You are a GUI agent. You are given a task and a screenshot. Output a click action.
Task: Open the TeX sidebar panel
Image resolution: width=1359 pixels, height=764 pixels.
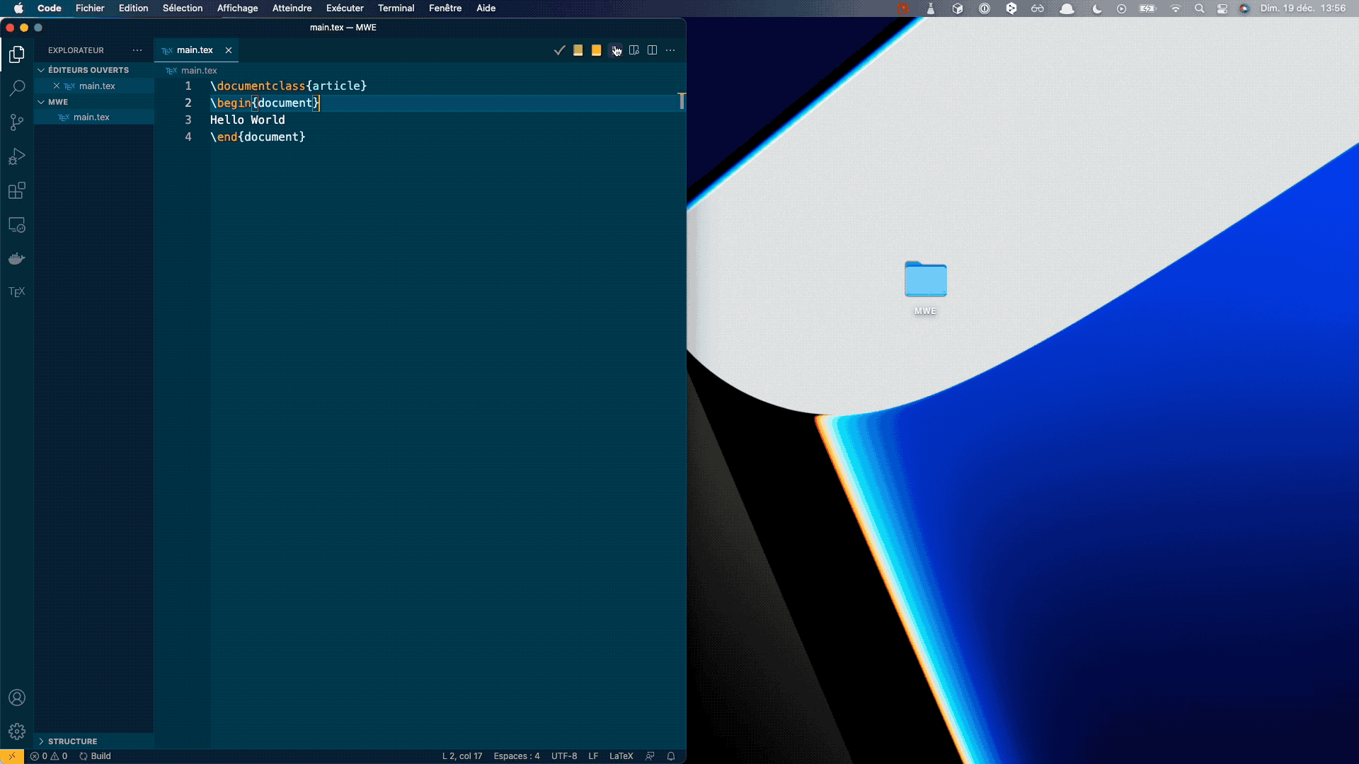click(17, 292)
